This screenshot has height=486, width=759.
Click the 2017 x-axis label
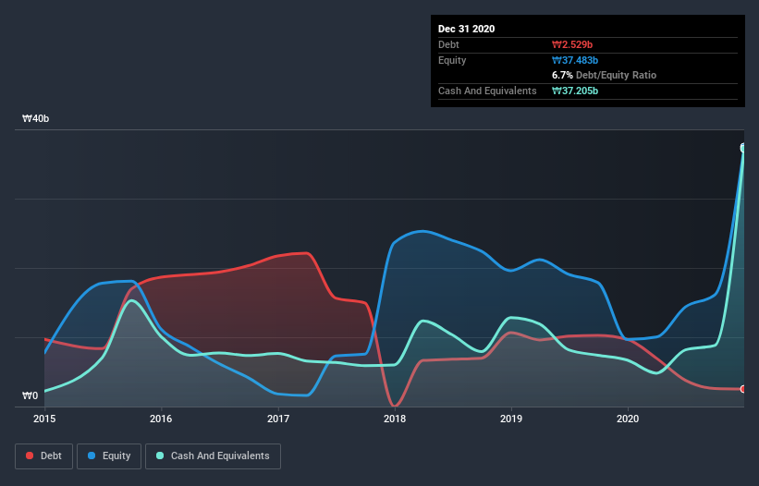[x=278, y=419]
